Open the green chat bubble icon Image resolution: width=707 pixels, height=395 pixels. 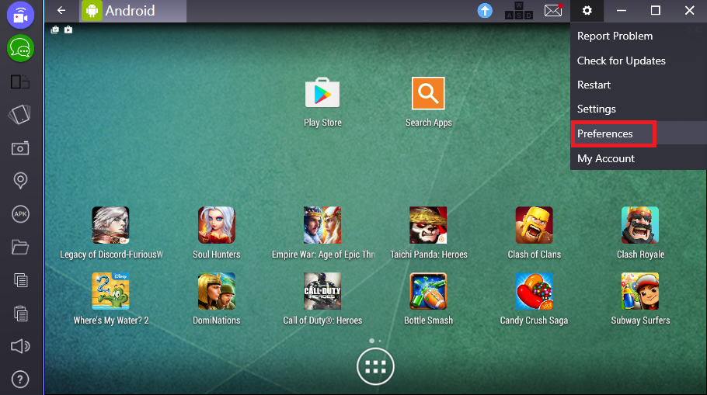[x=20, y=48]
